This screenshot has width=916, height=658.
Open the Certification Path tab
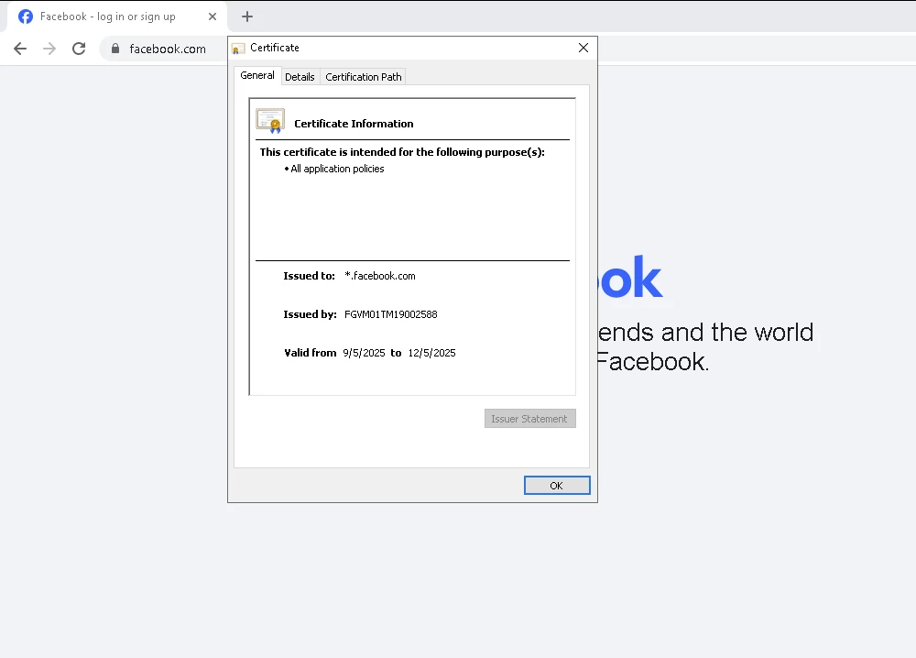coord(364,77)
